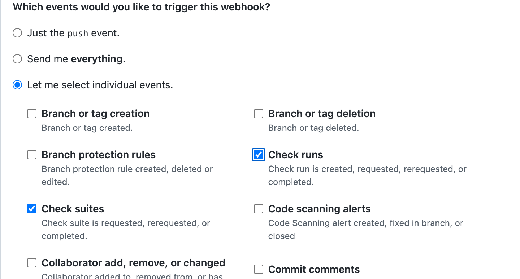Select the "Just the push event" radio button
Image resolution: width=520 pixels, height=279 pixels.
[17, 32]
